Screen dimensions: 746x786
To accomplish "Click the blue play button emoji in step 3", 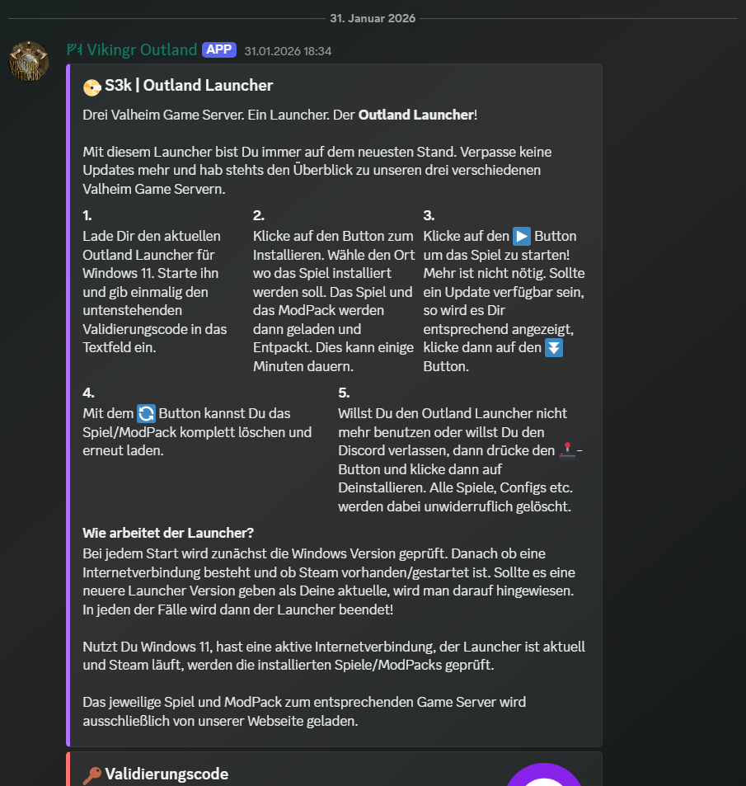I will (522, 236).
